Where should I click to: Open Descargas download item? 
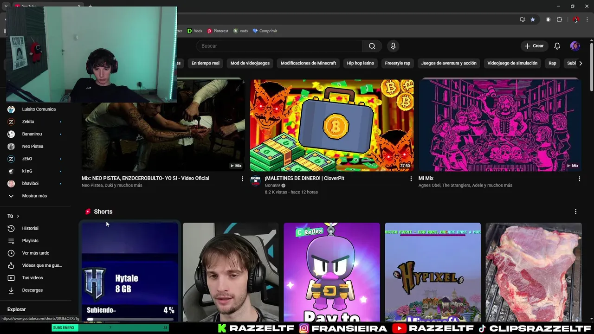point(36,290)
